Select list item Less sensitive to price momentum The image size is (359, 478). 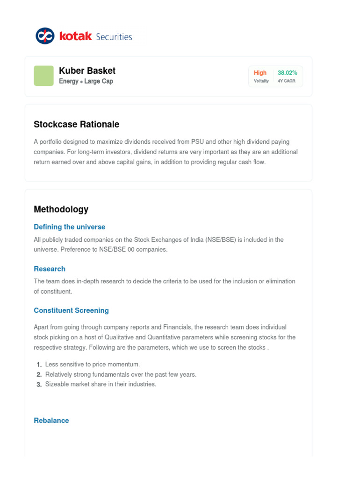click(93, 365)
